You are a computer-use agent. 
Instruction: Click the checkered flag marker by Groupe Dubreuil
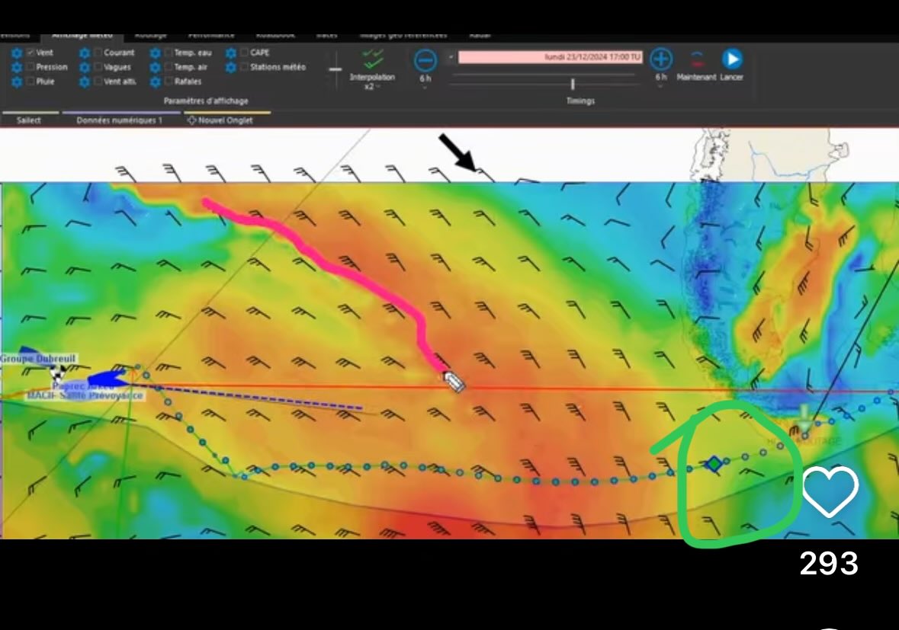pos(58,373)
